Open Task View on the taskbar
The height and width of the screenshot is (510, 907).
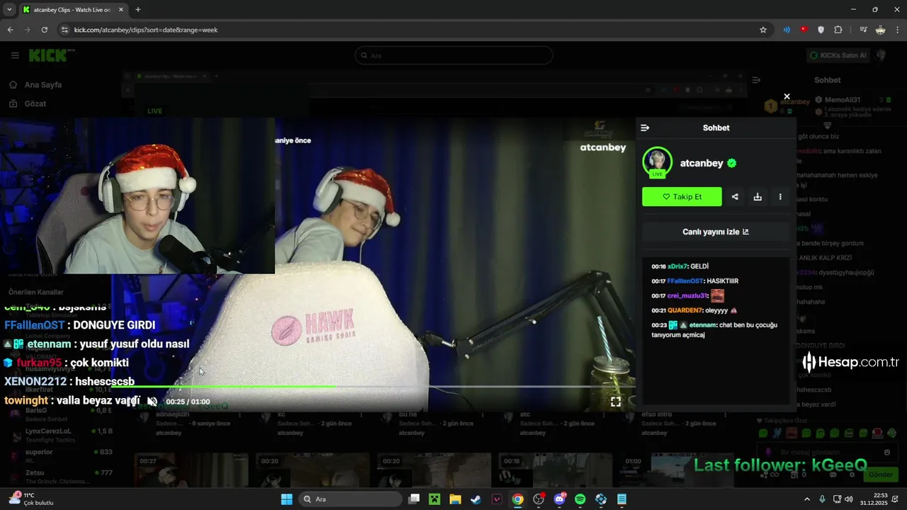pyautogui.click(x=414, y=499)
